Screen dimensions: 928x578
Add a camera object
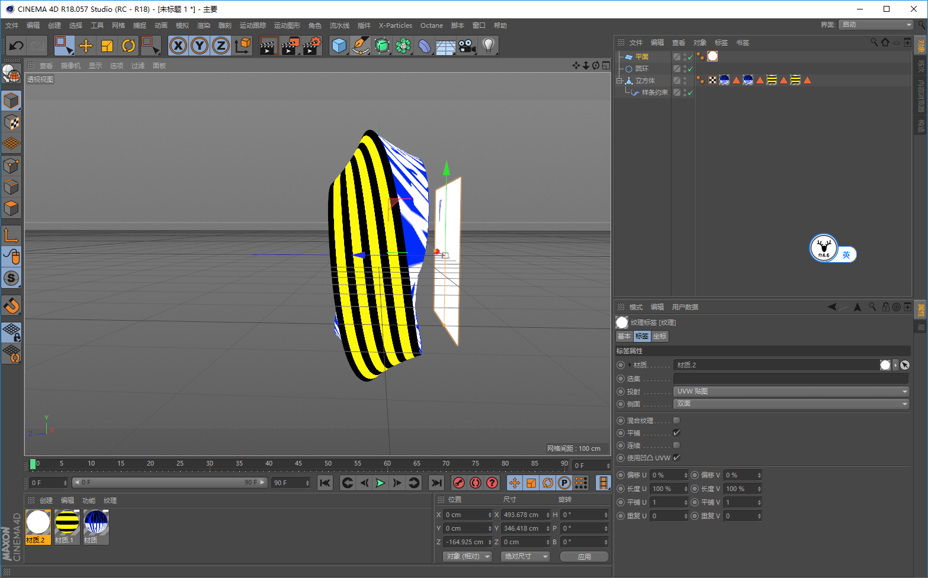click(467, 46)
